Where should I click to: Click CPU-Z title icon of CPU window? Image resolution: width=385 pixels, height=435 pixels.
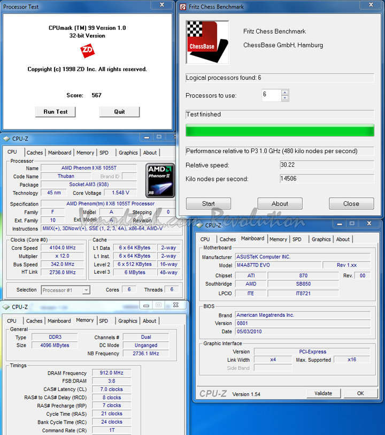pyautogui.click(x=6, y=139)
